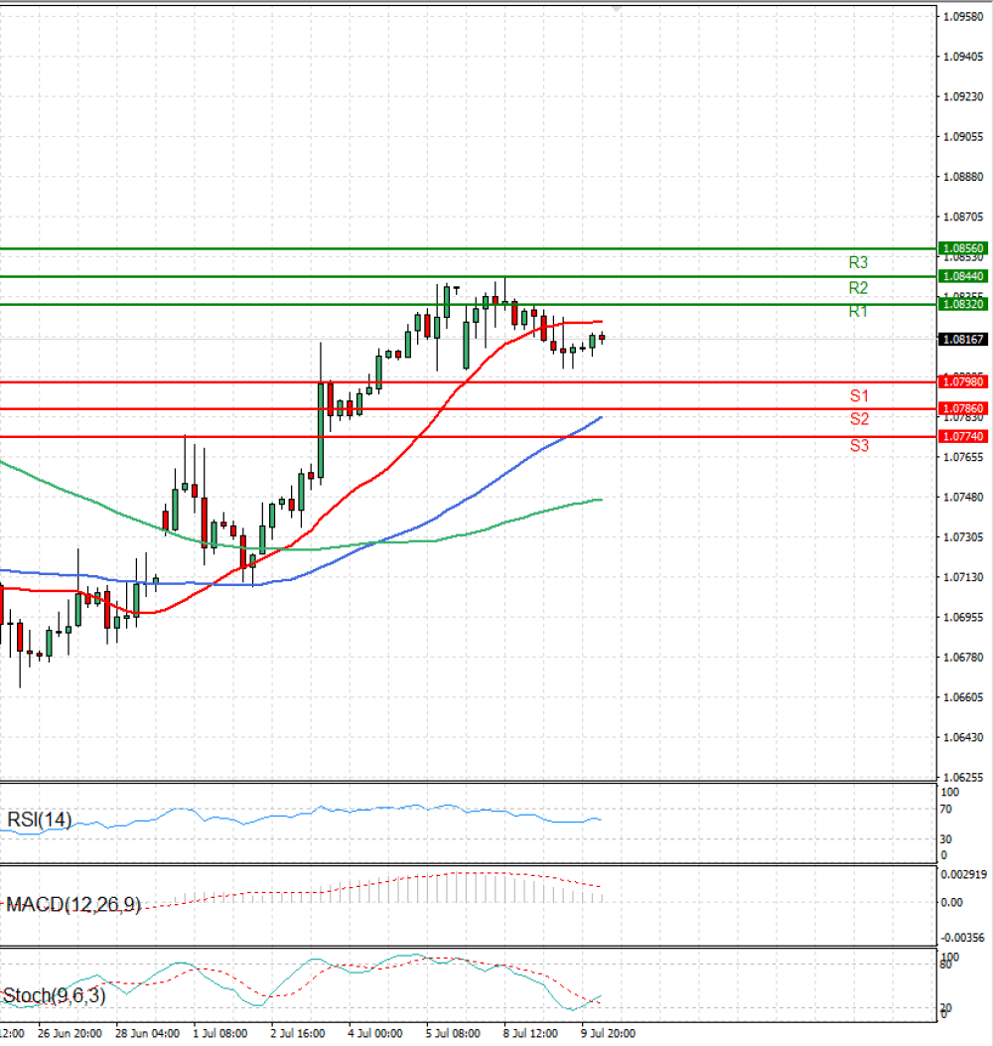Click the R3 resistance level label
This screenshot has width=993, height=1046.
click(x=858, y=263)
